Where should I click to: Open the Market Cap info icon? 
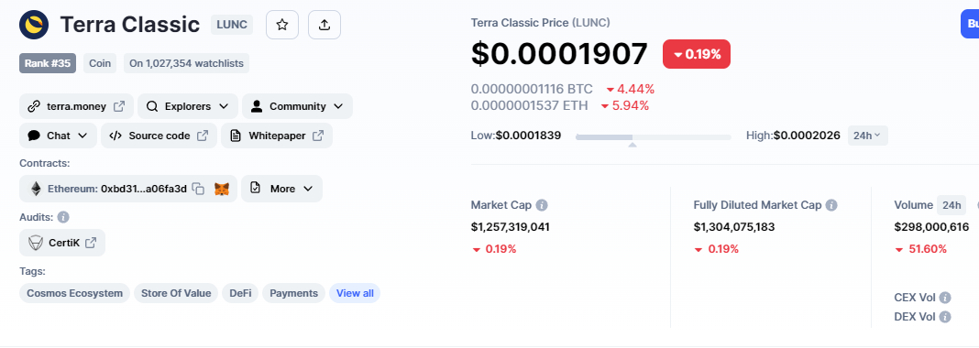pyautogui.click(x=542, y=205)
